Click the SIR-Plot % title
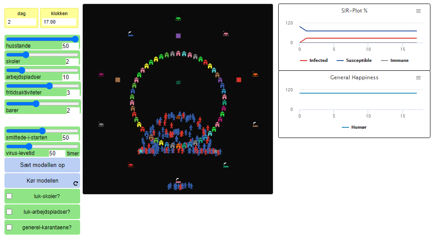 354,11
